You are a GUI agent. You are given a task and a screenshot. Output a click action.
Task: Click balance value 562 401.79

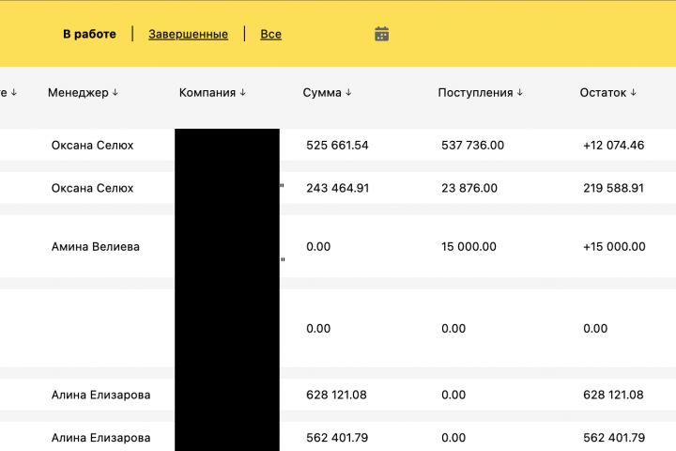[613, 438]
